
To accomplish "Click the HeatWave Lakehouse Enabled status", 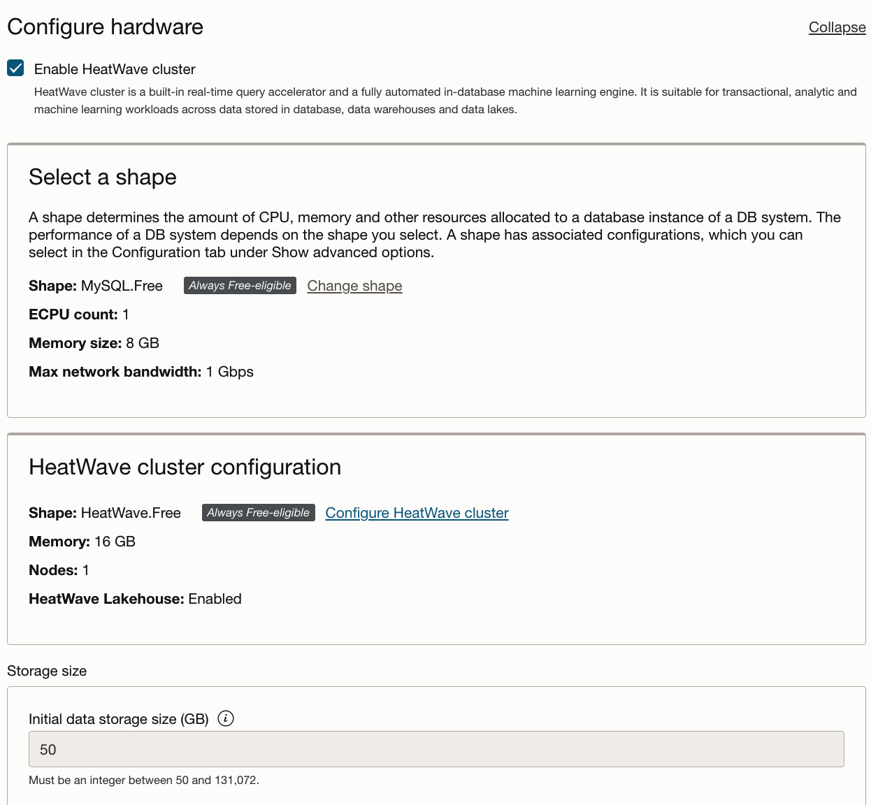I will click(215, 599).
